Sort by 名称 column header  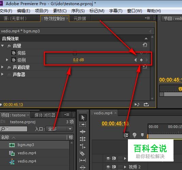coord(5,137)
